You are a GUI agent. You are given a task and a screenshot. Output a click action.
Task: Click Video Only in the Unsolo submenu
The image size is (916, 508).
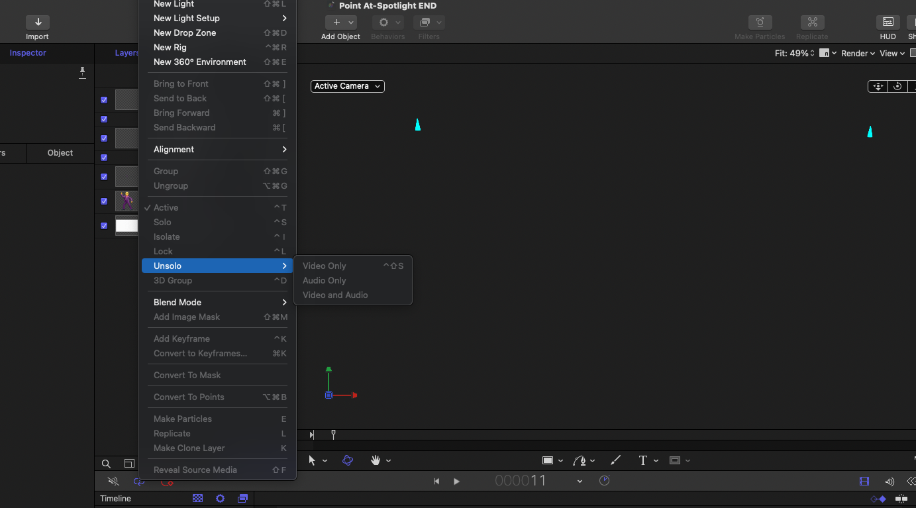[x=353, y=266]
